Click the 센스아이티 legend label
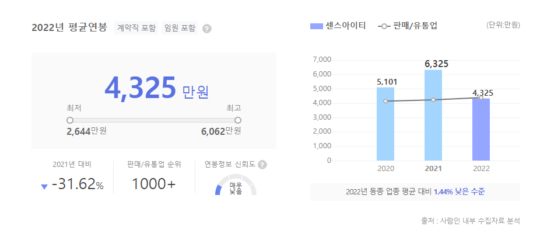This screenshot has height=251, width=554. pos(346,26)
